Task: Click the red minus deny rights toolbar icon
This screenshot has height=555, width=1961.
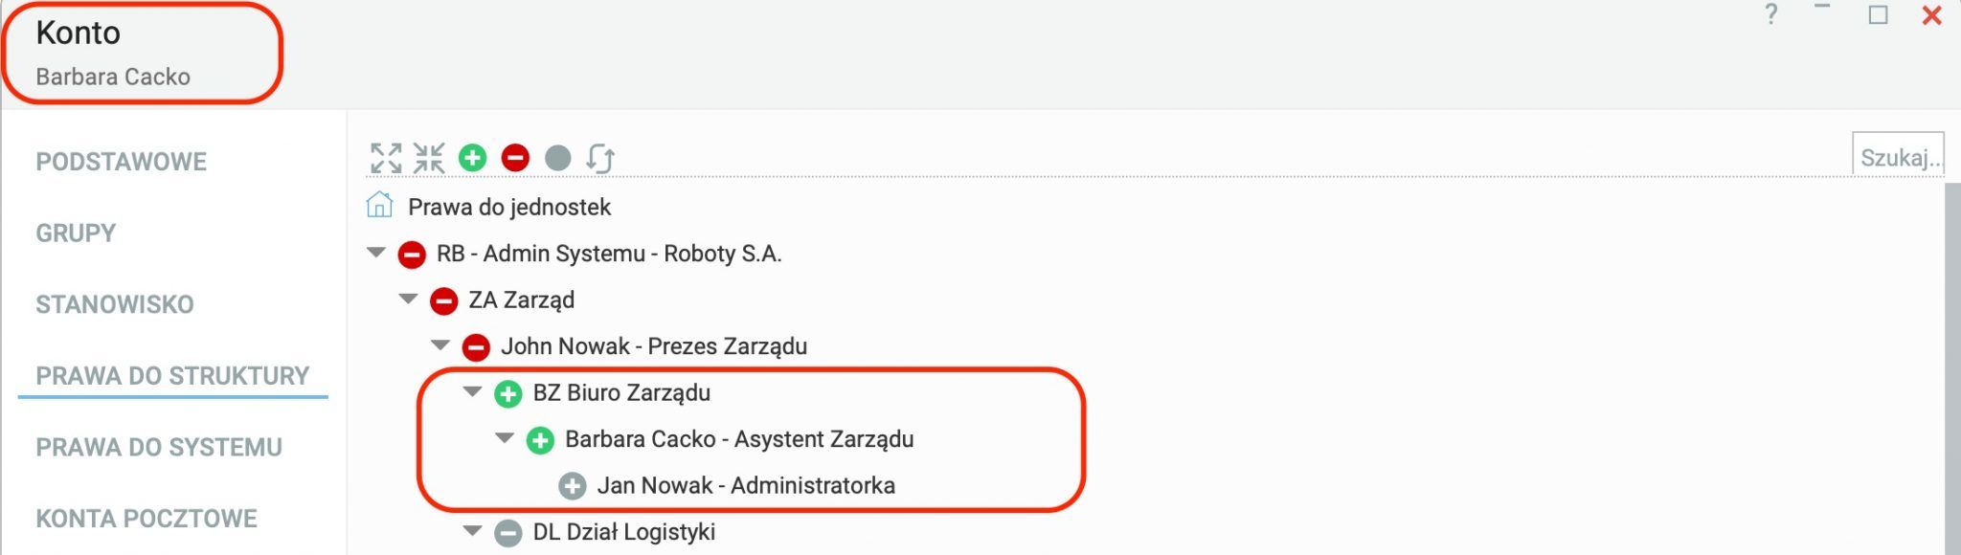Action: [x=515, y=158]
